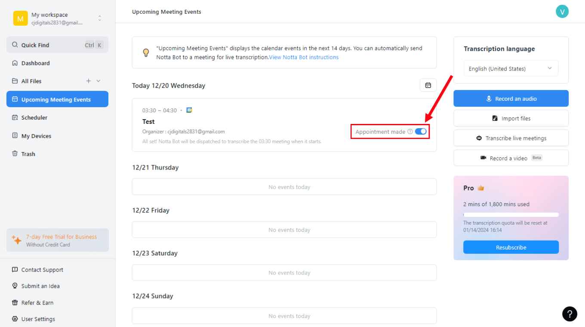
Task: Click the Resubscribe button
Action: click(x=511, y=247)
